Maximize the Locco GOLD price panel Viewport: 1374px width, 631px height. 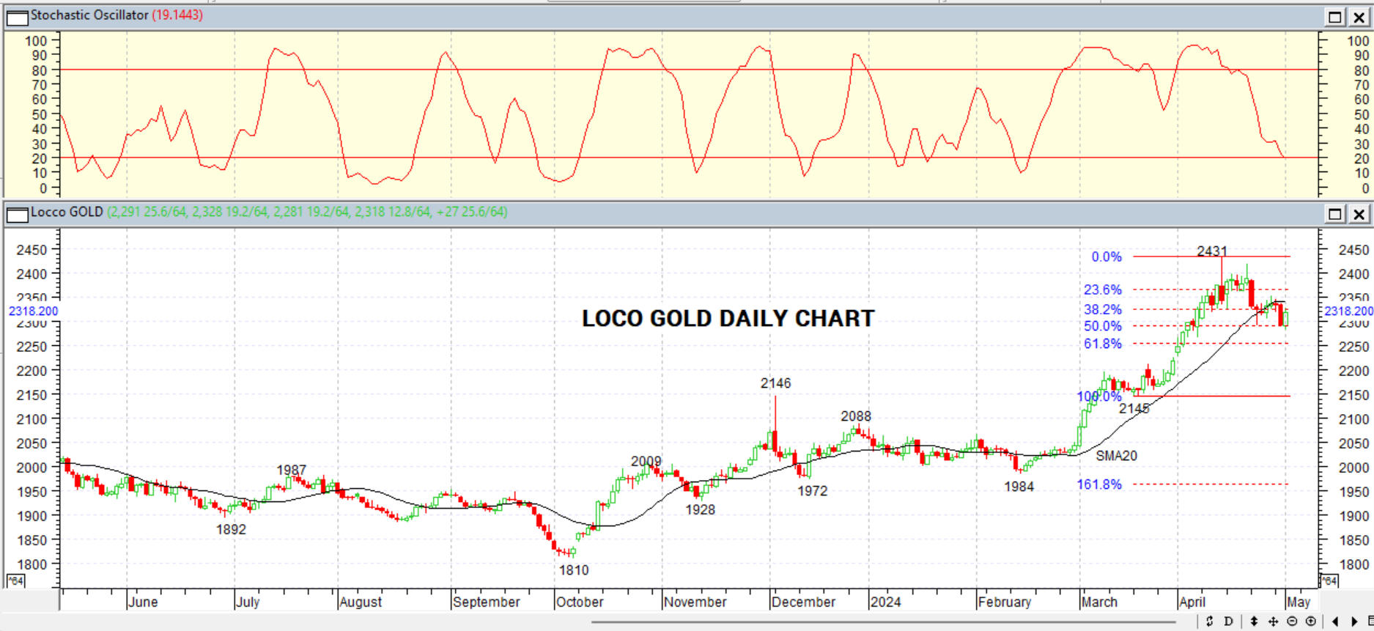pos(1335,214)
